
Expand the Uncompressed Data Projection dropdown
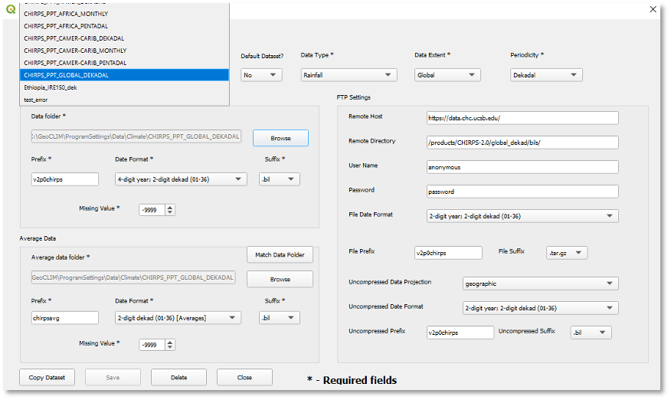tap(540, 284)
